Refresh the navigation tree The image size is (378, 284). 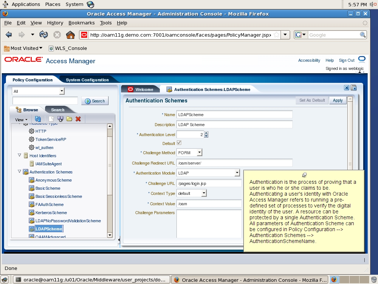click(38, 119)
